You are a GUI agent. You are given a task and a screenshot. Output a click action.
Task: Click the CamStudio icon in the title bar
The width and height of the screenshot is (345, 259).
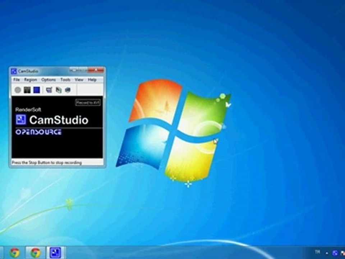coord(14,71)
